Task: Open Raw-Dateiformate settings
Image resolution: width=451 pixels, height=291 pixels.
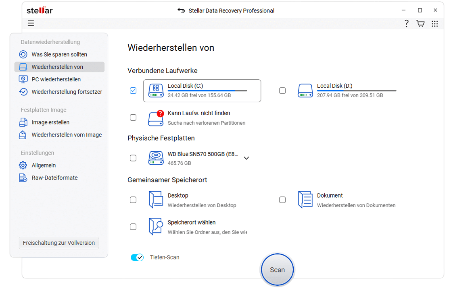Action: pyautogui.click(x=22, y=177)
